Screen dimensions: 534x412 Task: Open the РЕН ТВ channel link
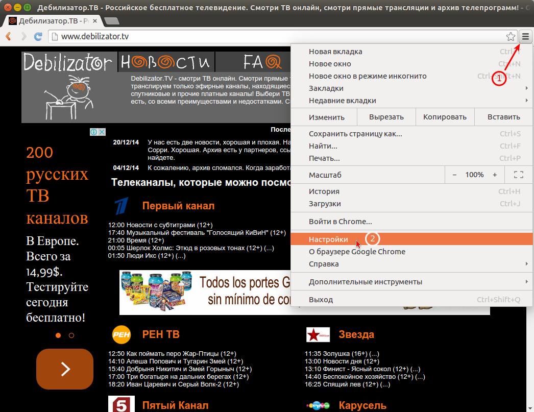tap(161, 335)
